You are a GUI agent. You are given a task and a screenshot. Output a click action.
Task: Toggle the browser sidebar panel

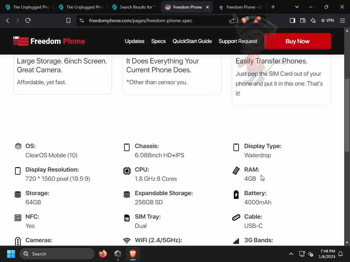click(x=293, y=20)
